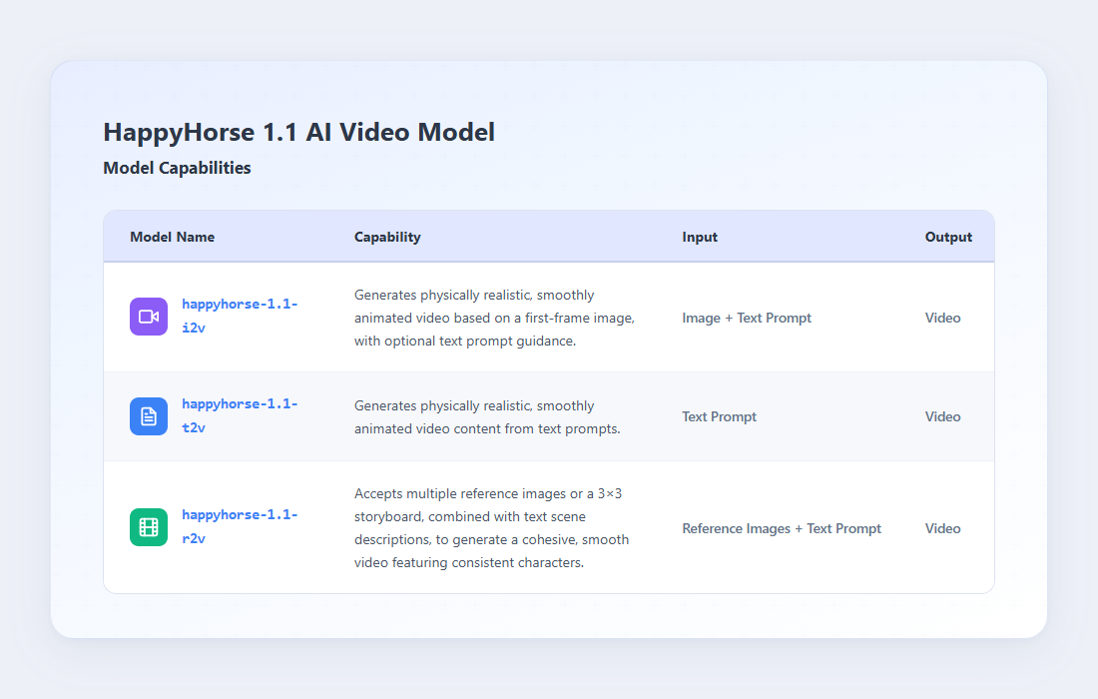Open the happyhorse-1.1-r2v model link
The height and width of the screenshot is (699, 1098).
point(240,526)
